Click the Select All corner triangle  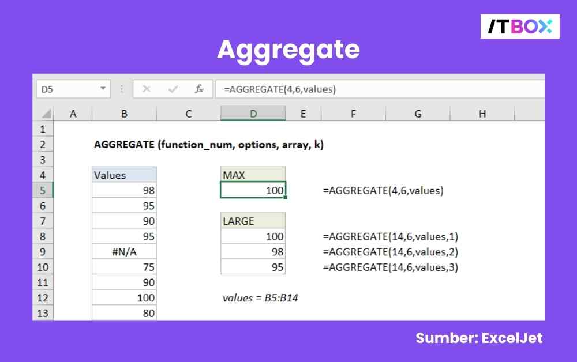click(46, 114)
